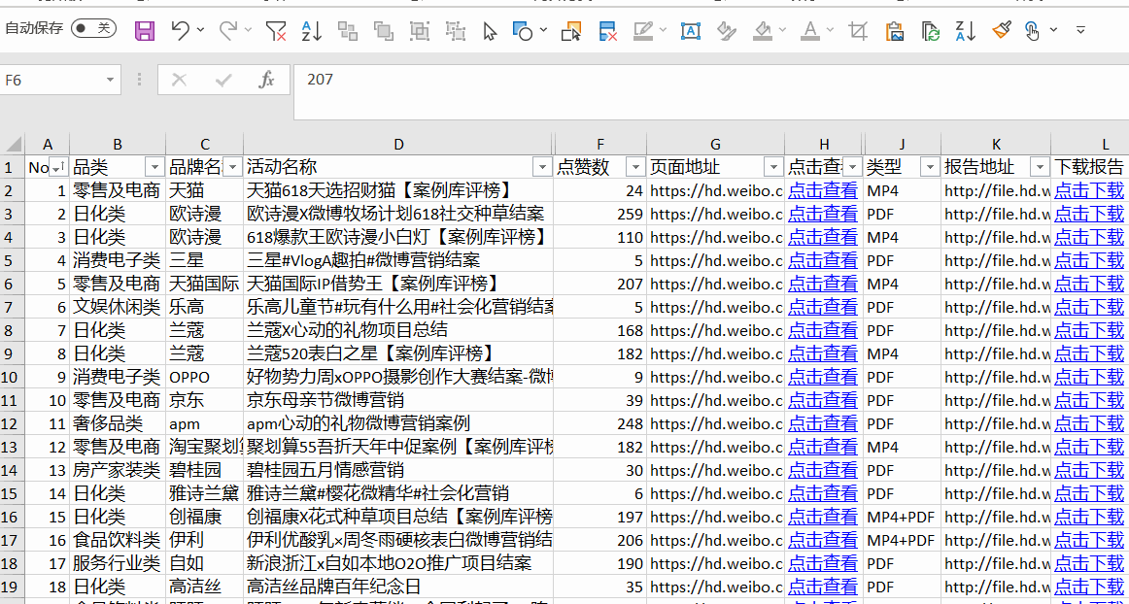
Task: Click the formula bar containing 207
Action: (710, 92)
